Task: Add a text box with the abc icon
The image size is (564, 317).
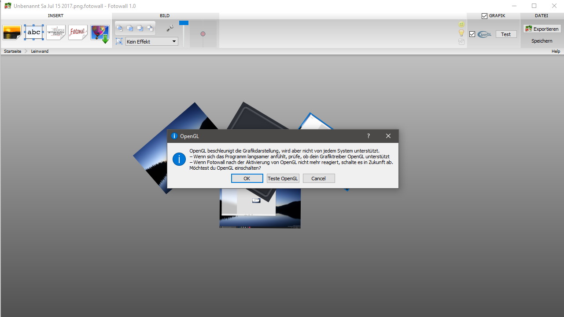Action: [34, 32]
